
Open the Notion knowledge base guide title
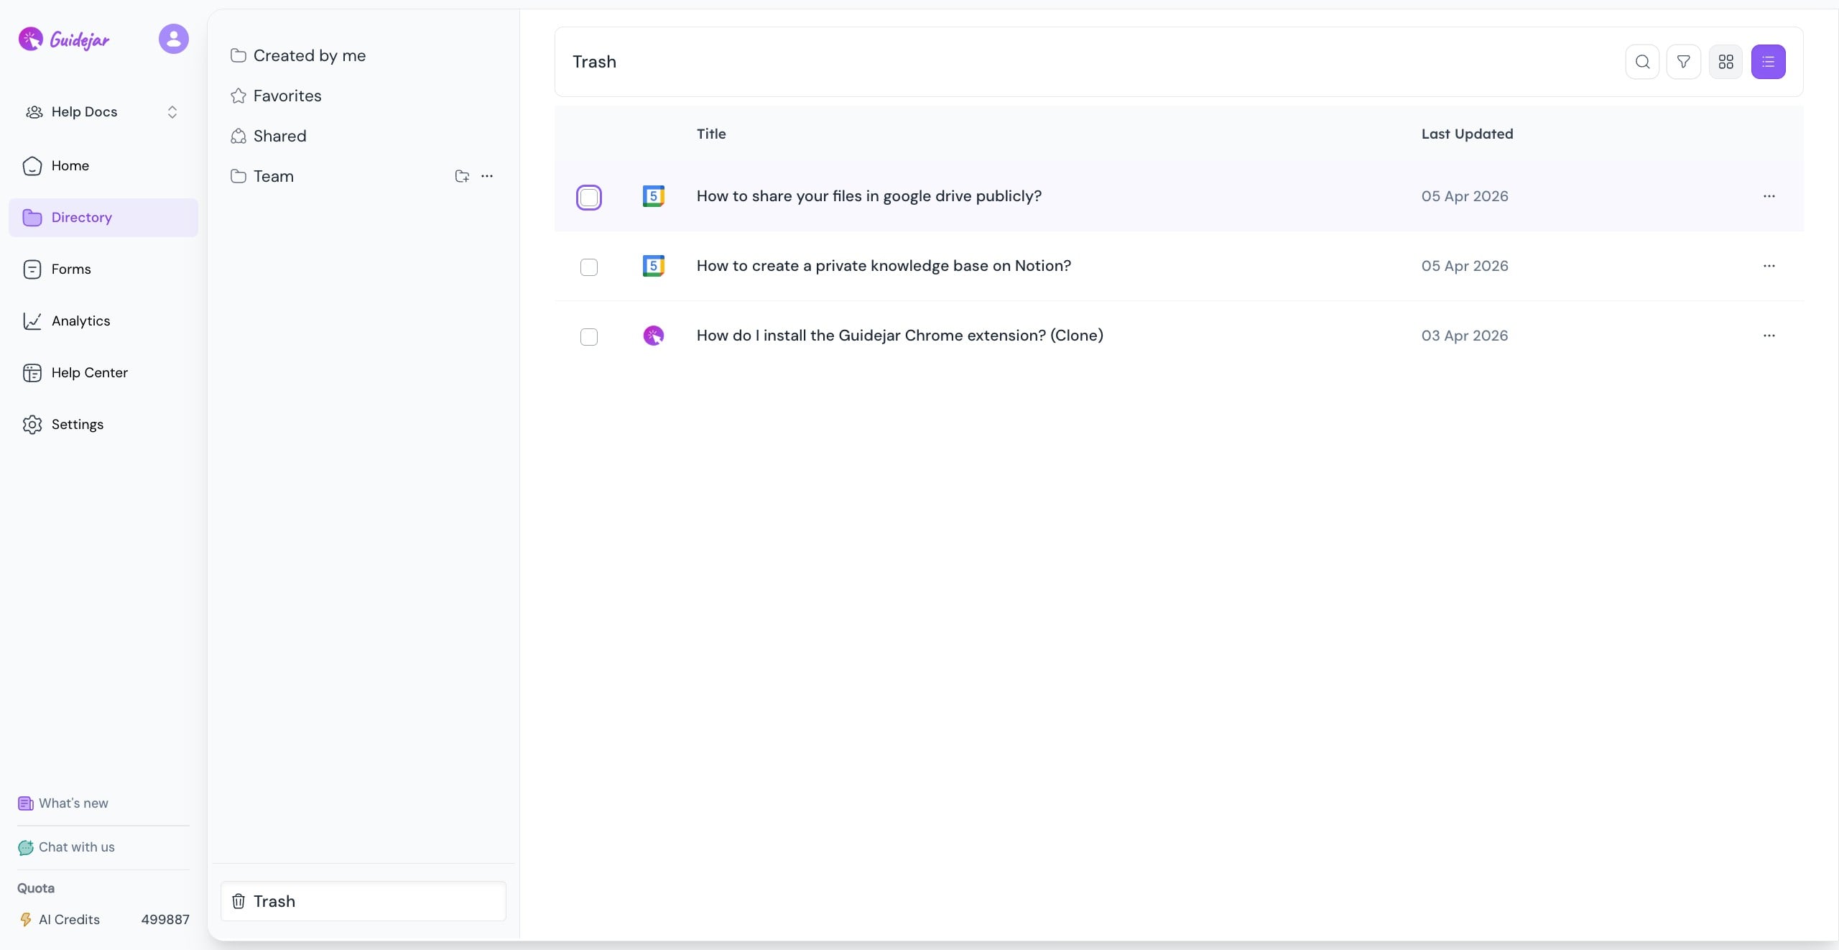click(x=883, y=266)
